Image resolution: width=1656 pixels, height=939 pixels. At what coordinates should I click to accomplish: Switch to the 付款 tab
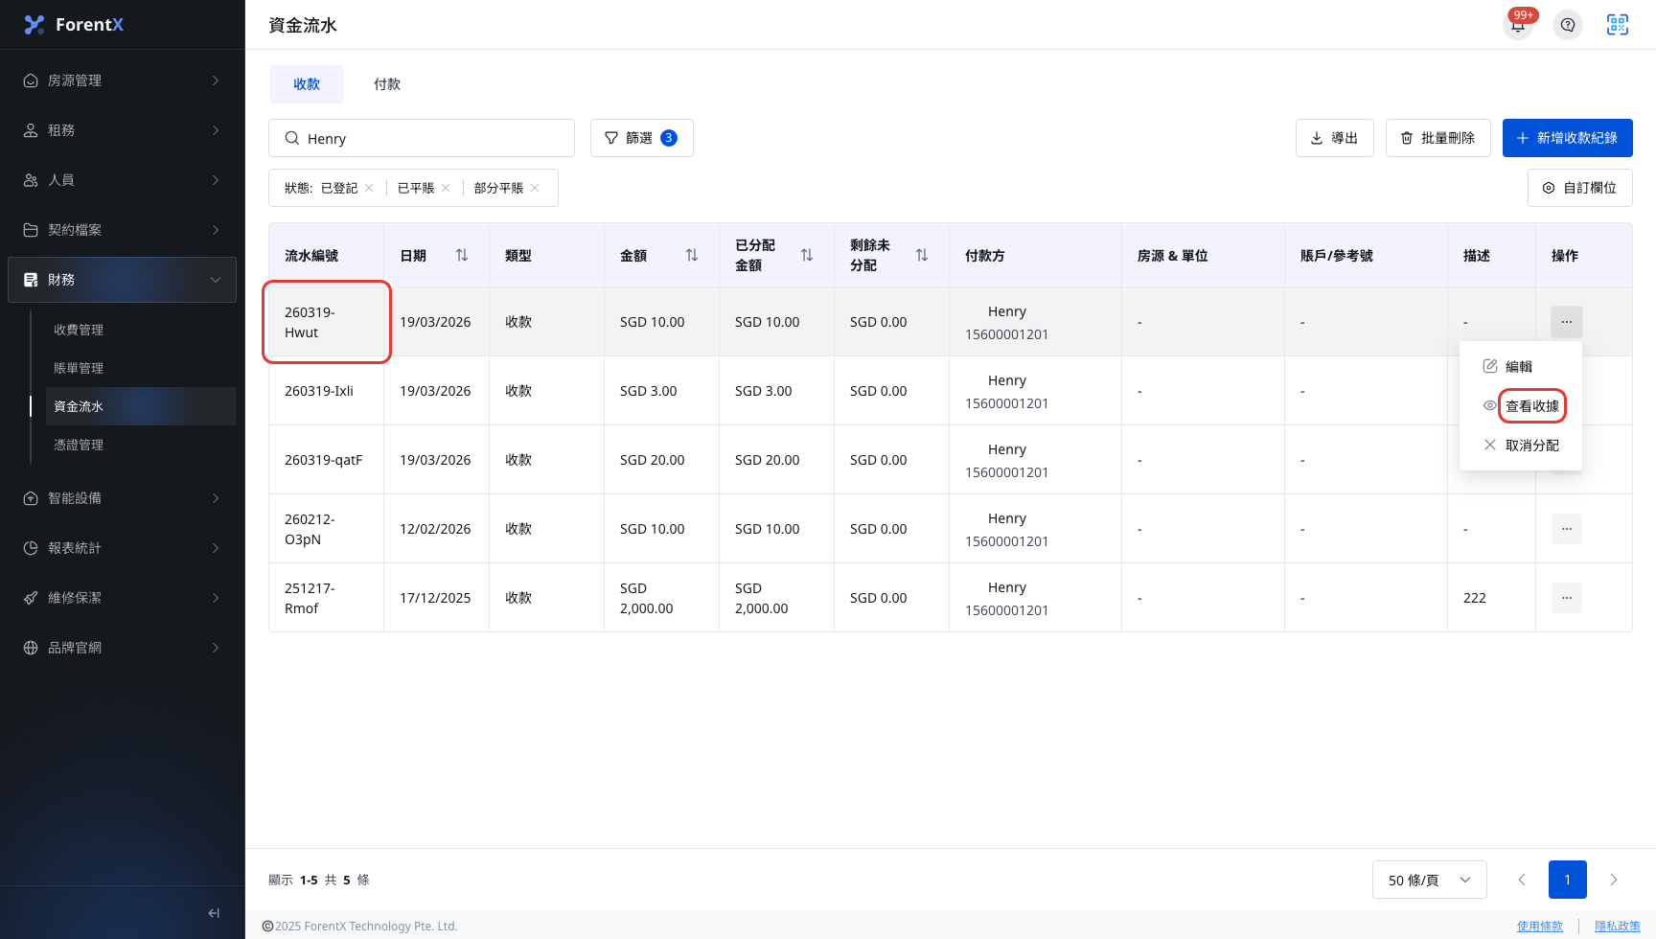[x=387, y=84]
